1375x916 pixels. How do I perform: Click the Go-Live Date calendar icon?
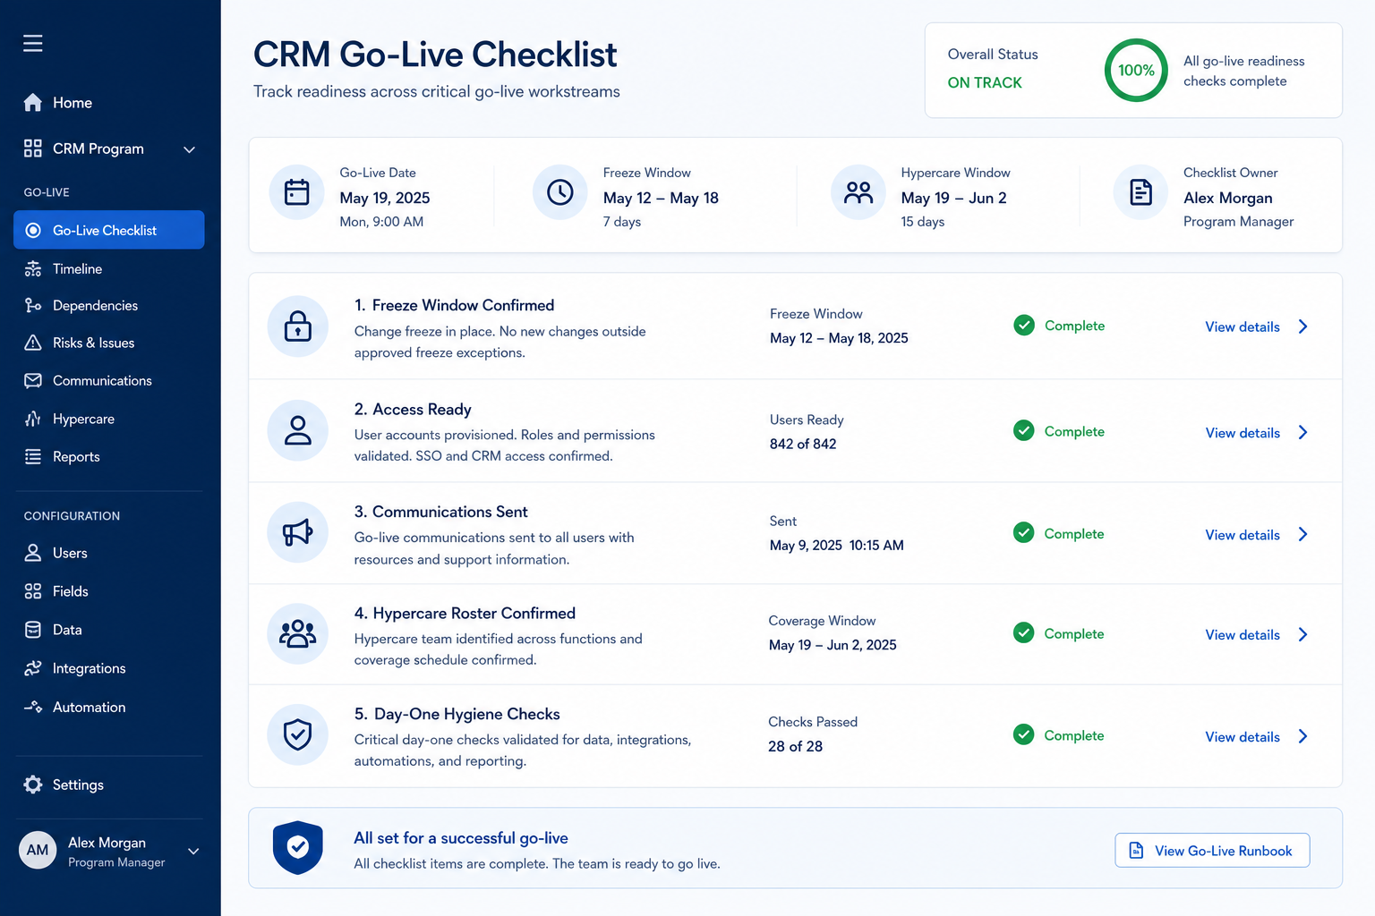[297, 192]
